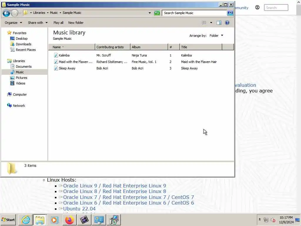Select Music in the address breadcrumb

(x=54, y=13)
